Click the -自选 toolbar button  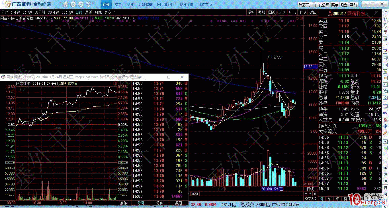point(302,12)
